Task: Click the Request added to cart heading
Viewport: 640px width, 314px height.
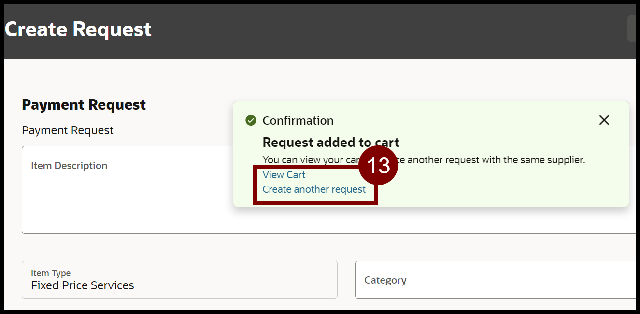Action: click(331, 143)
